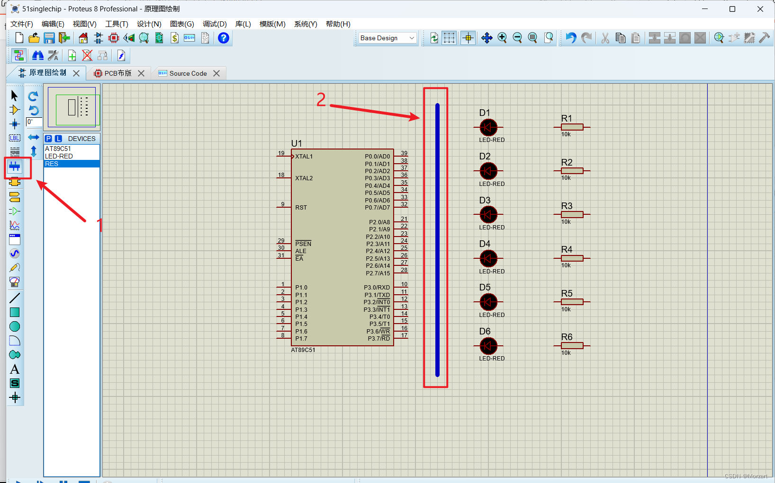Click the Undo arrow icon
This screenshot has width=775, height=483.
(571, 38)
